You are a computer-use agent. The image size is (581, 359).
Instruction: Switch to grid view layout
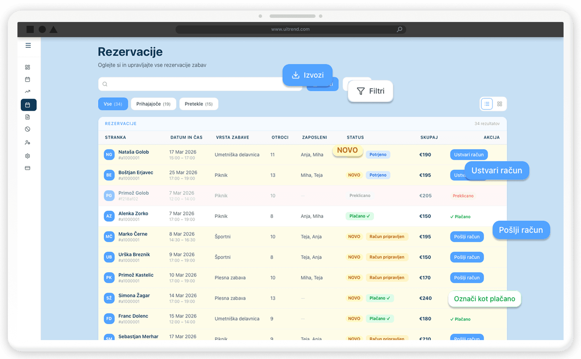(x=499, y=104)
